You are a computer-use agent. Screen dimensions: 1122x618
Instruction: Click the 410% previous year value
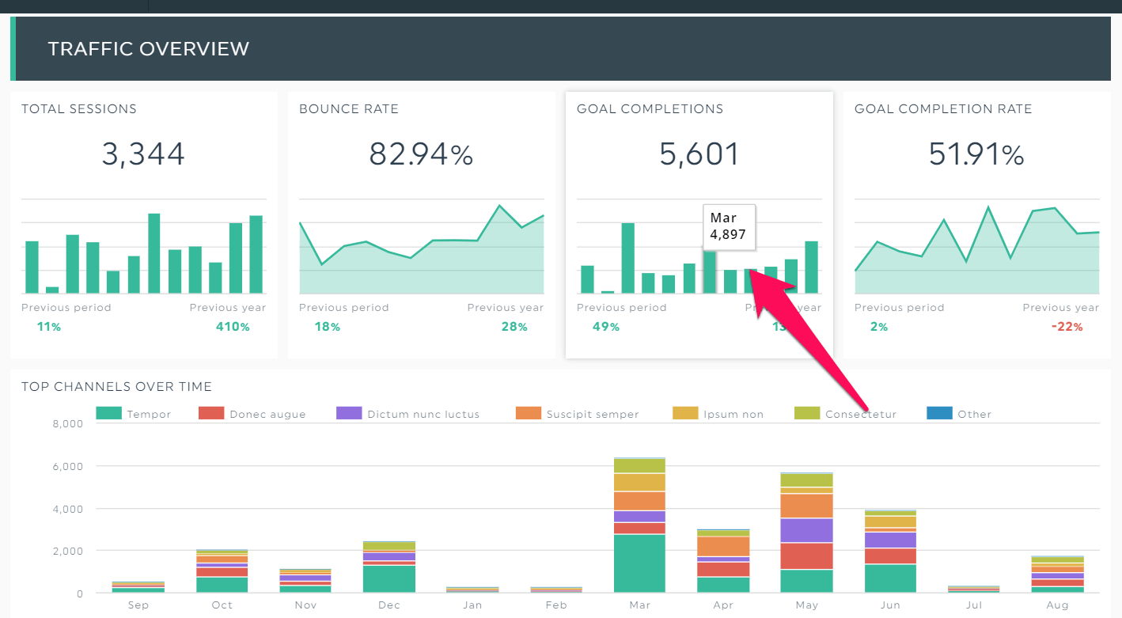coord(233,327)
